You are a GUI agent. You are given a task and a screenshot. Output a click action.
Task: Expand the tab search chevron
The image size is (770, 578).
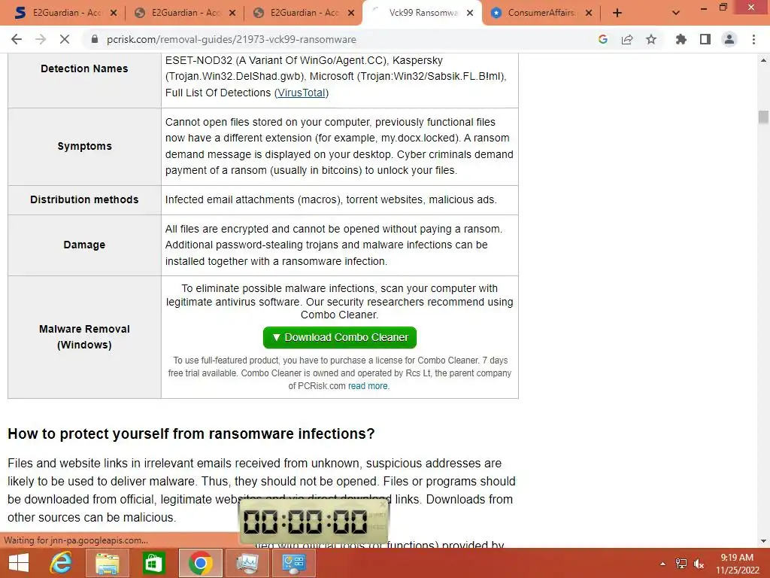click(676, 13)
